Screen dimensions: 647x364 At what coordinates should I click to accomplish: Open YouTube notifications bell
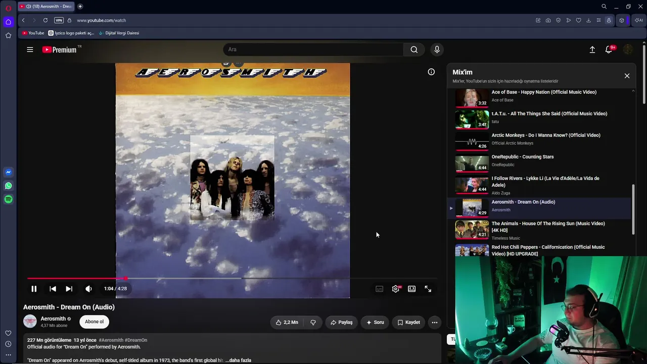pyautogui.click(x=610, y=50)
